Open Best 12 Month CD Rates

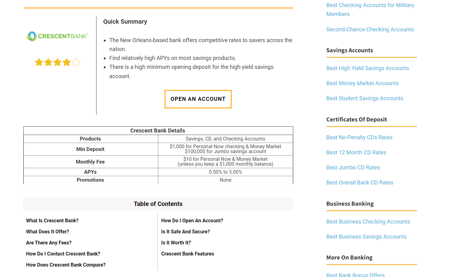356,152
